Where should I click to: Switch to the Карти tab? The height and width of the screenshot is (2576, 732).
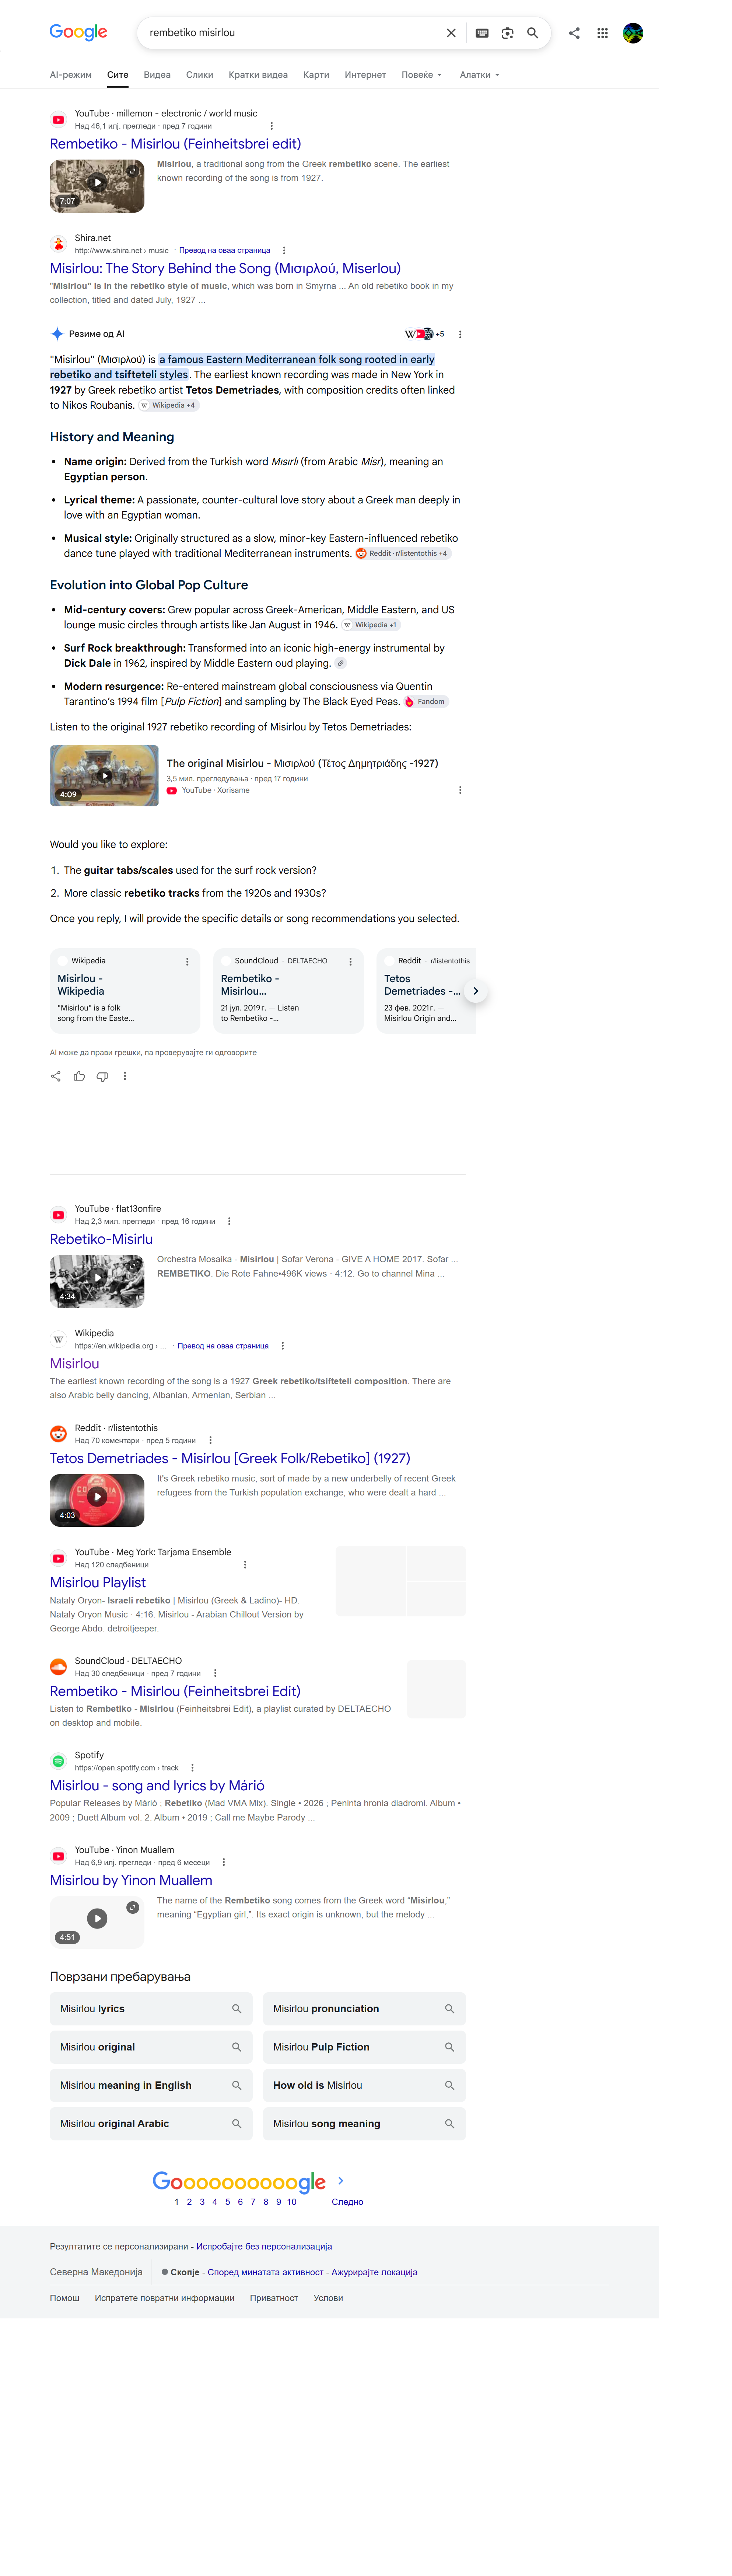316,75
